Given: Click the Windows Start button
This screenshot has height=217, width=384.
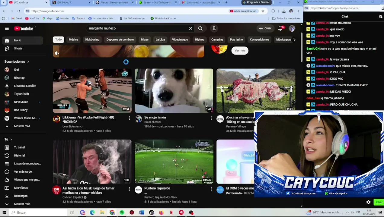Looking at the screenshot, I should click(x=4, y=212).
